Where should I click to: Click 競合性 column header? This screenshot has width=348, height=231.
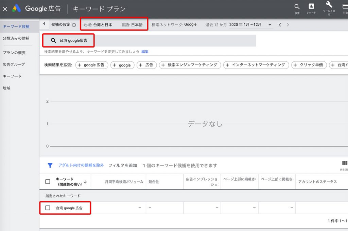[x=154, y=182]
